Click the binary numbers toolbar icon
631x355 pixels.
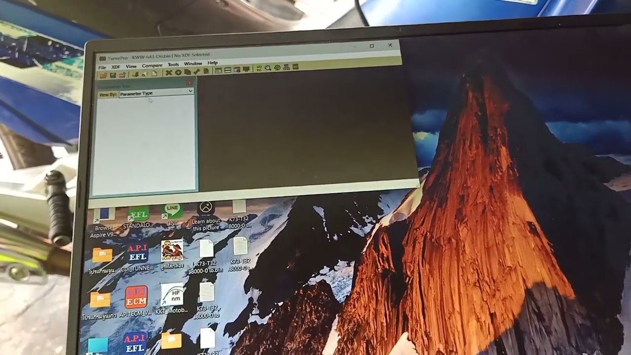[x=259, y=69]
